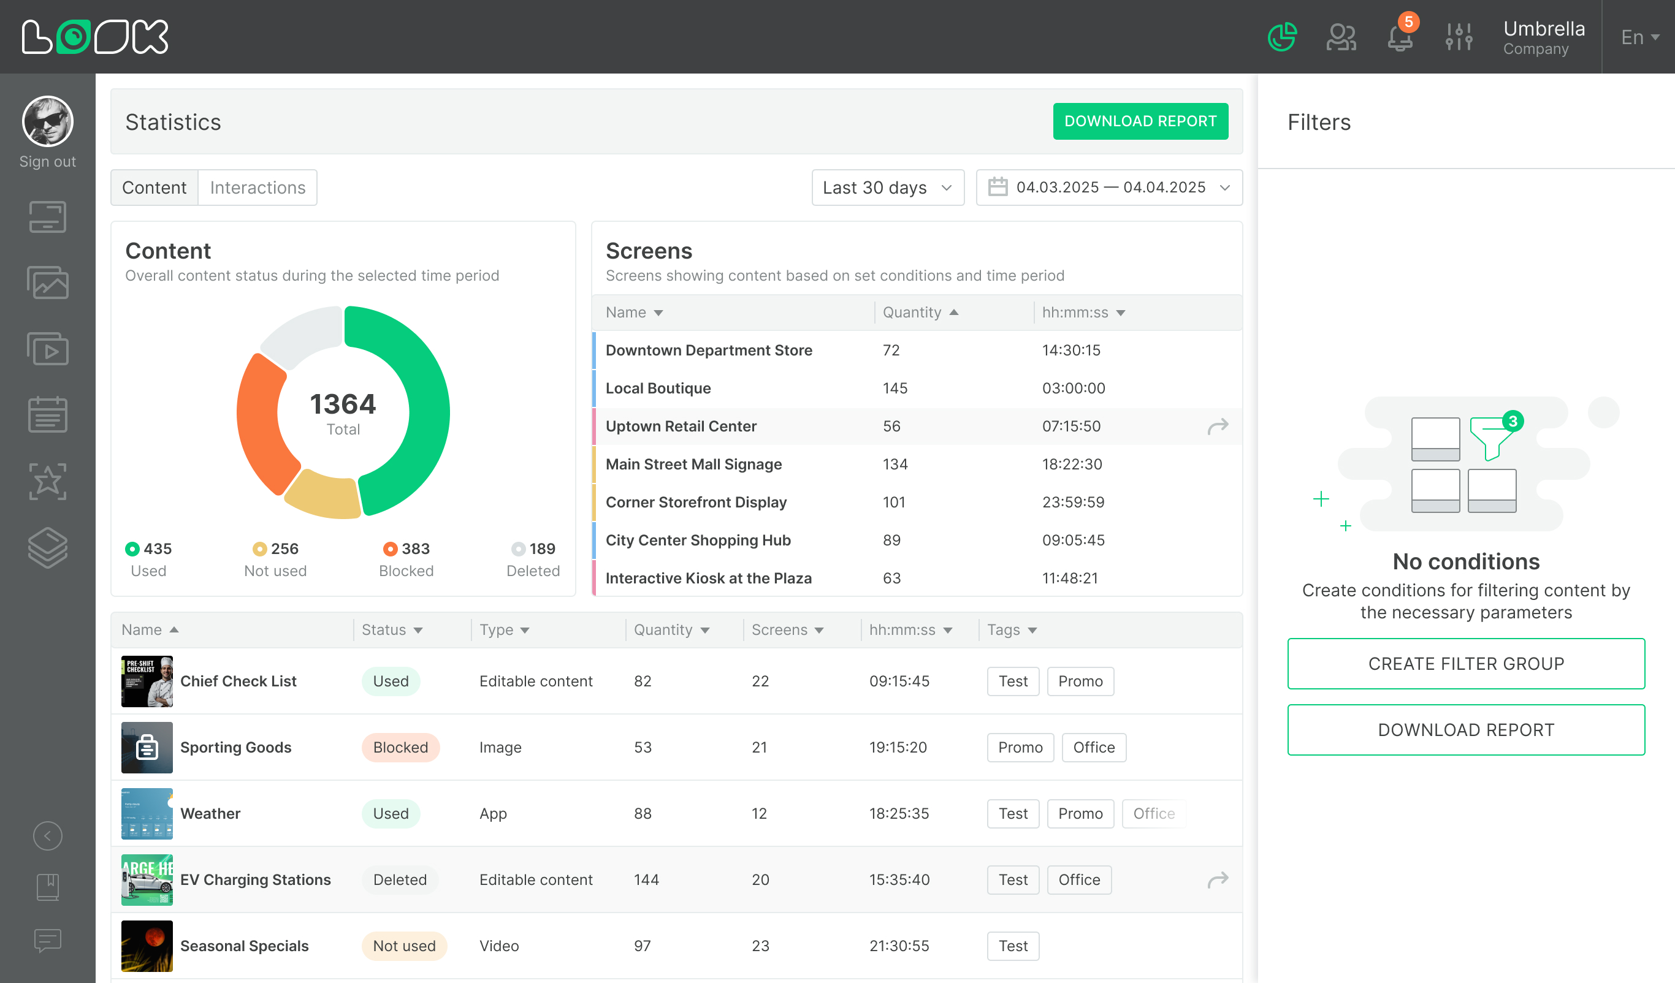Click the Create Filter Group button
Image resolution: width=1675 pixels, height=983 pixels.
[x=1465, y=664]
